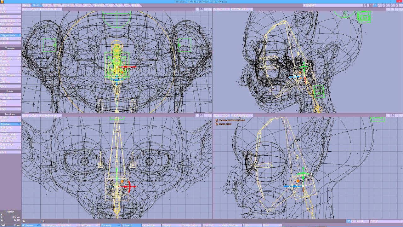This screenshot has width=403, height=227.
Task: Open the Create tab
Action: click(26, 5)
